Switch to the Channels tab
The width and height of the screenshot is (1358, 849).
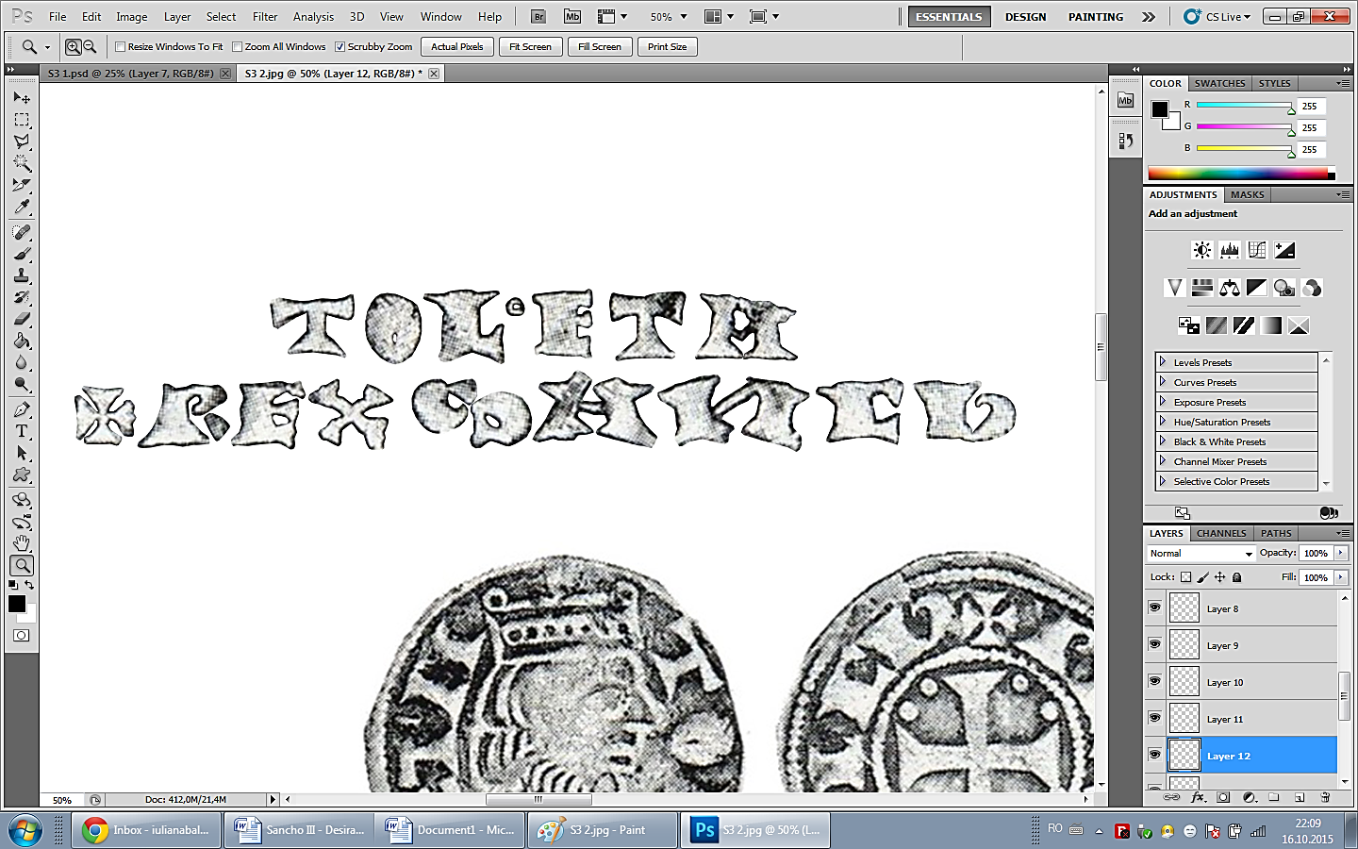click(x=1221, y=533)
